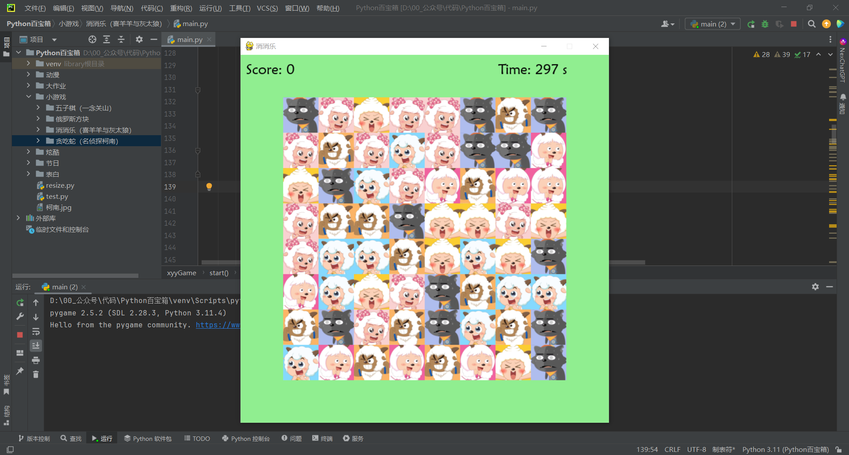Collapse all in Project panel toolbar
Viewport: 849px width, 455px height.
pos(121,40)
